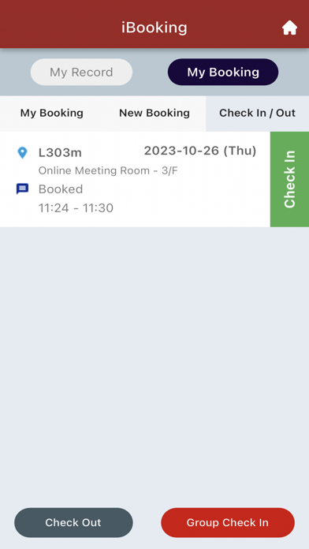309x549 pixels.
Task: Tap the 11:24 - 11:30 time slot
Action: point(76,208)
